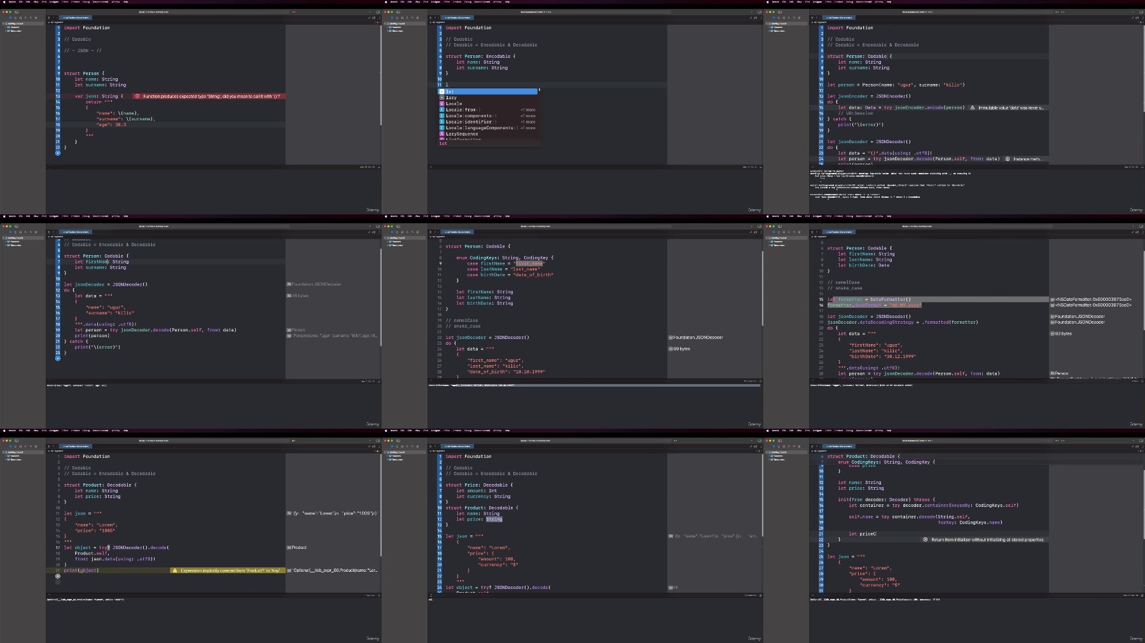Click struct icon beside 'LazySequence' completion
The image size is (1145, 643).
[x=442, y=134]
